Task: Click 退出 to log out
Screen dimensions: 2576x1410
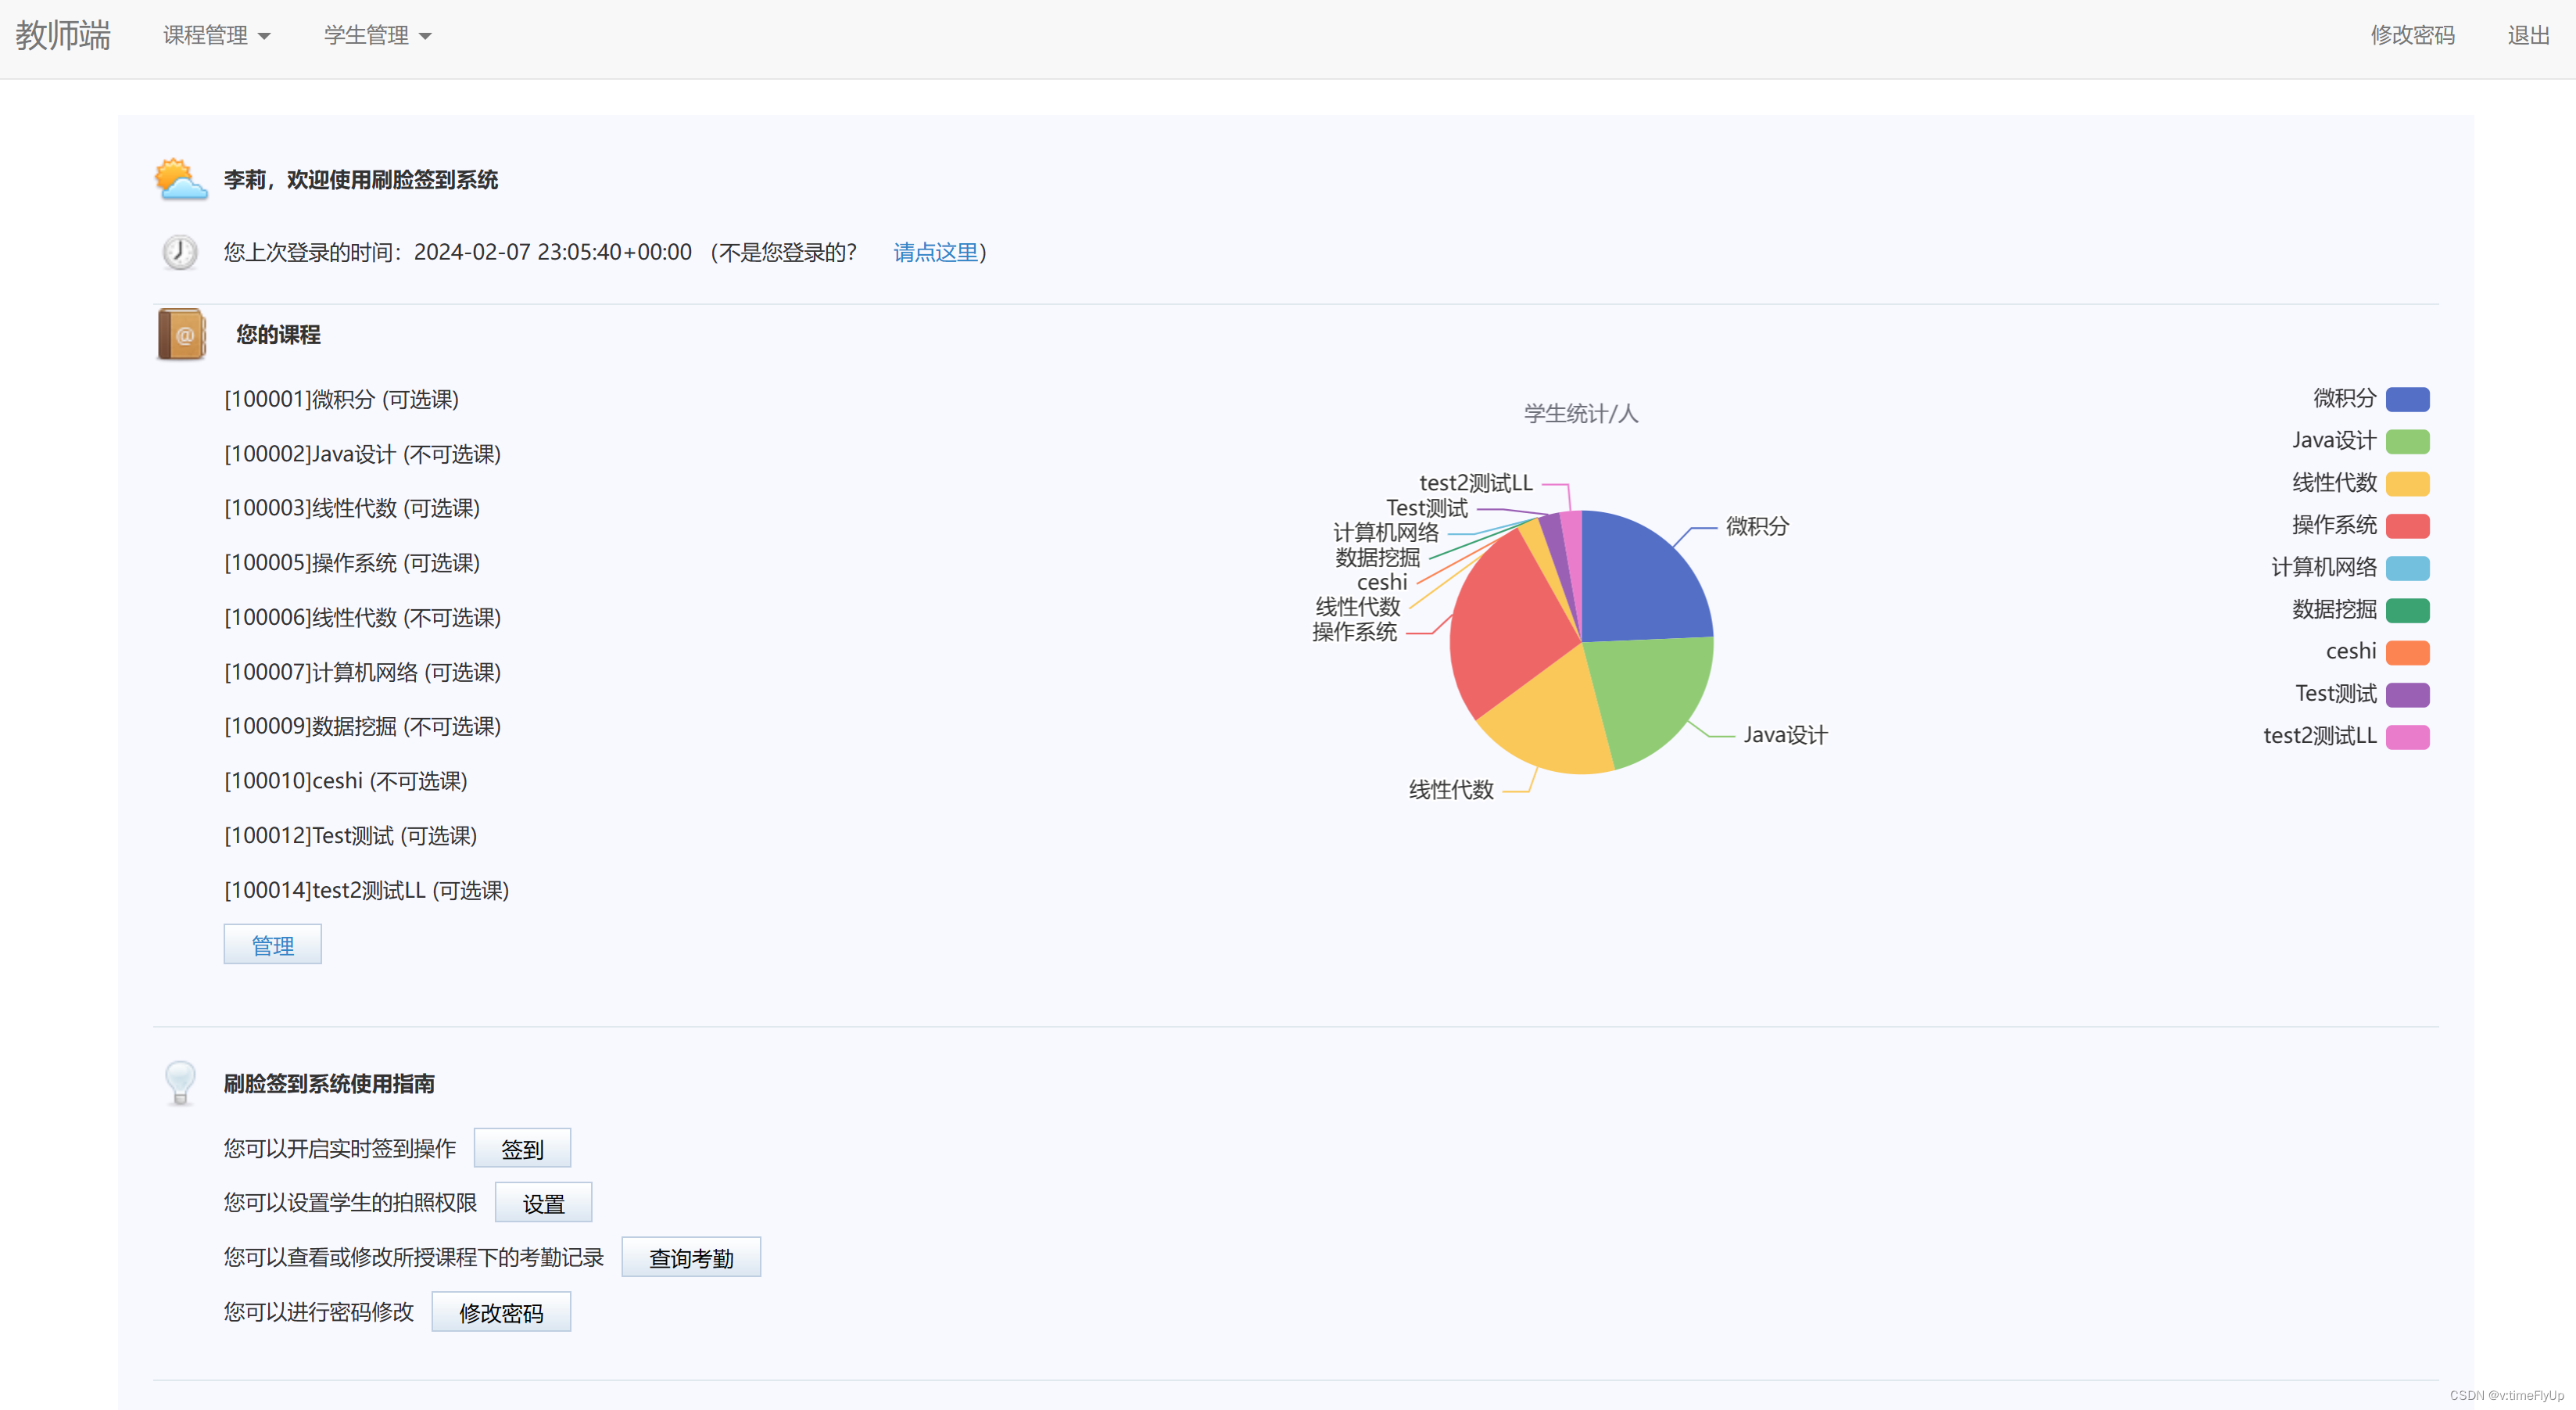Action: click(2527, 36)
